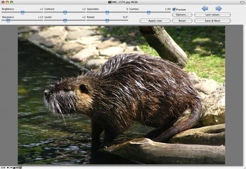Viewport: 246px width, 169px height.
Task: Click small mountain zoom-out icon in status bar
Action: pos(11,168)
